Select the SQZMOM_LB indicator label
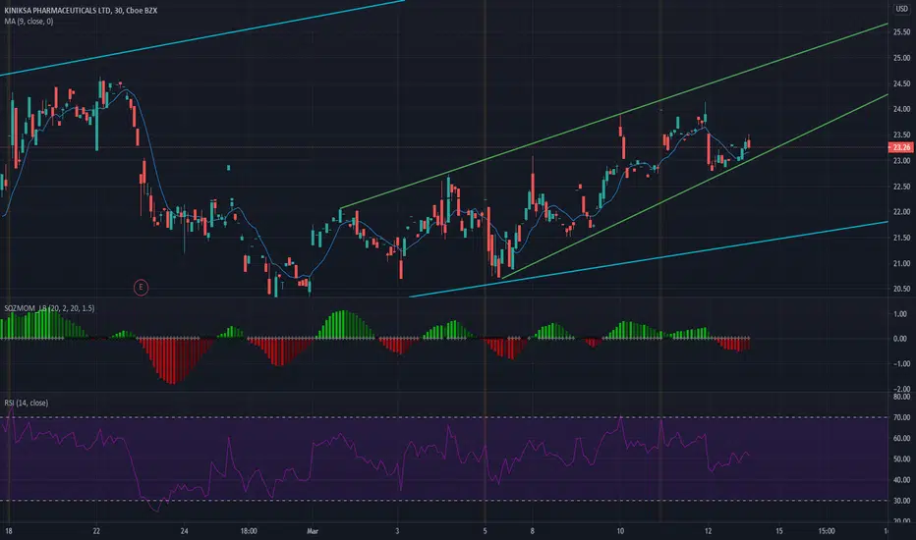The width and height of the screenshot is (916, 540). [50, 308]
